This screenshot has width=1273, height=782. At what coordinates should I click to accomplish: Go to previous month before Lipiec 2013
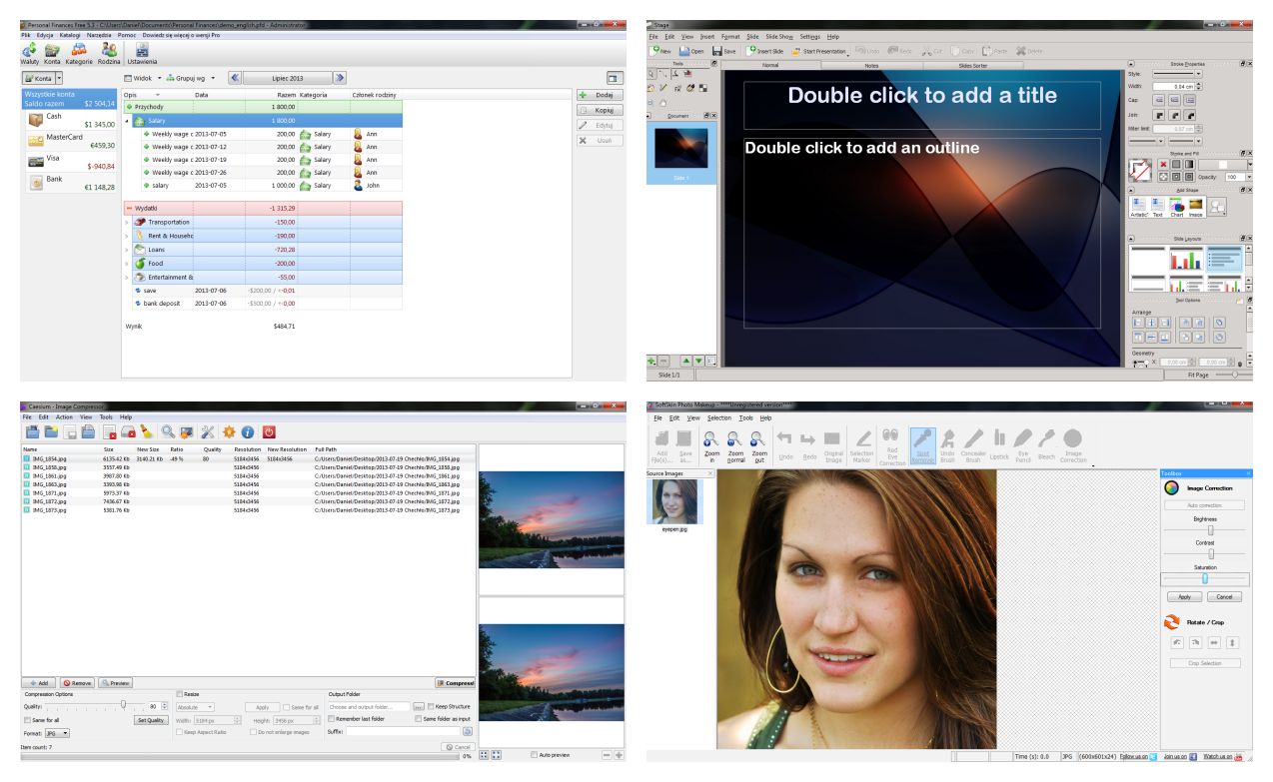tap(235, 77)
